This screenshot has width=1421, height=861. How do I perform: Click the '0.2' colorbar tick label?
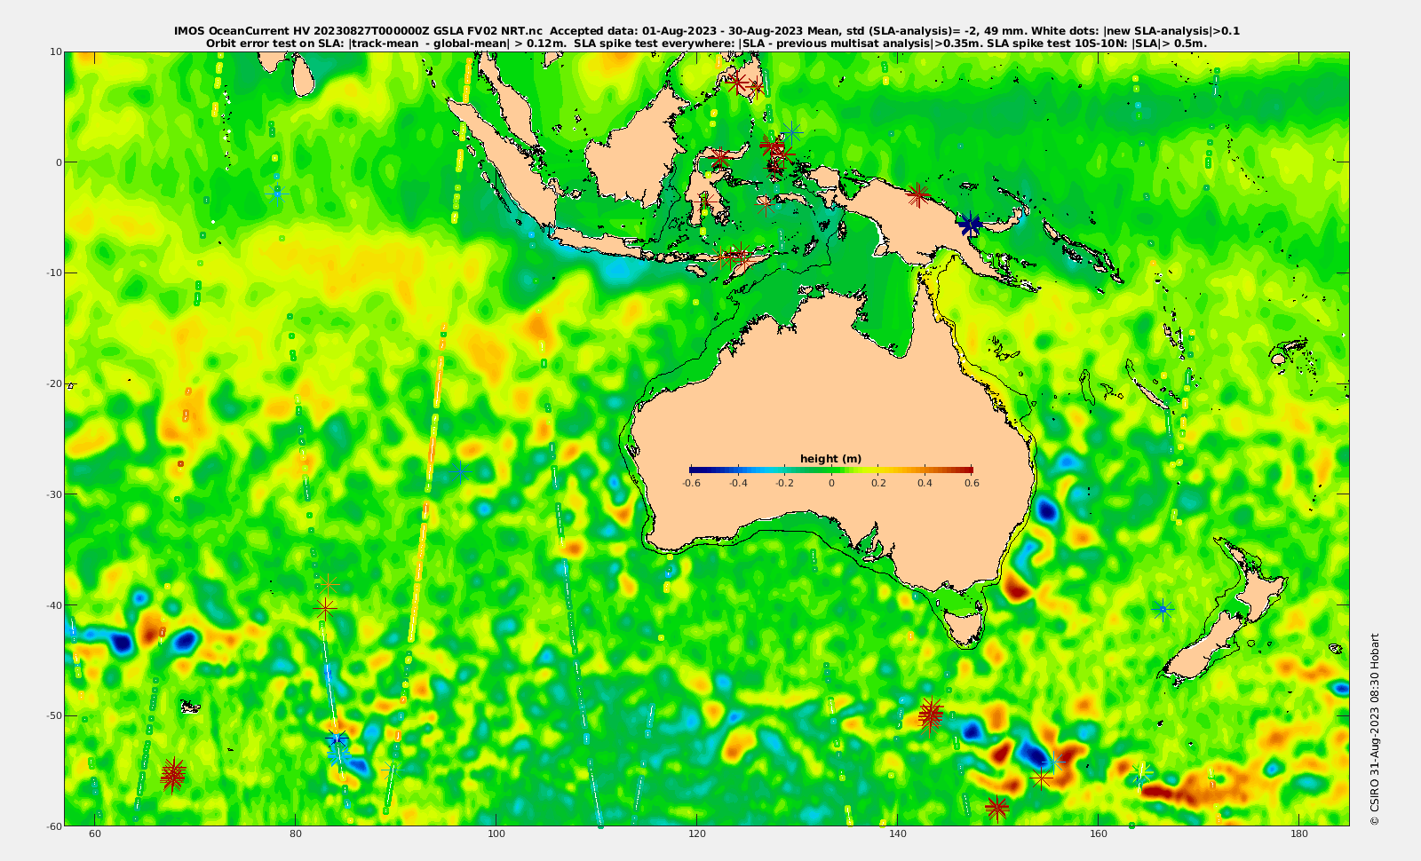(878, 483)
